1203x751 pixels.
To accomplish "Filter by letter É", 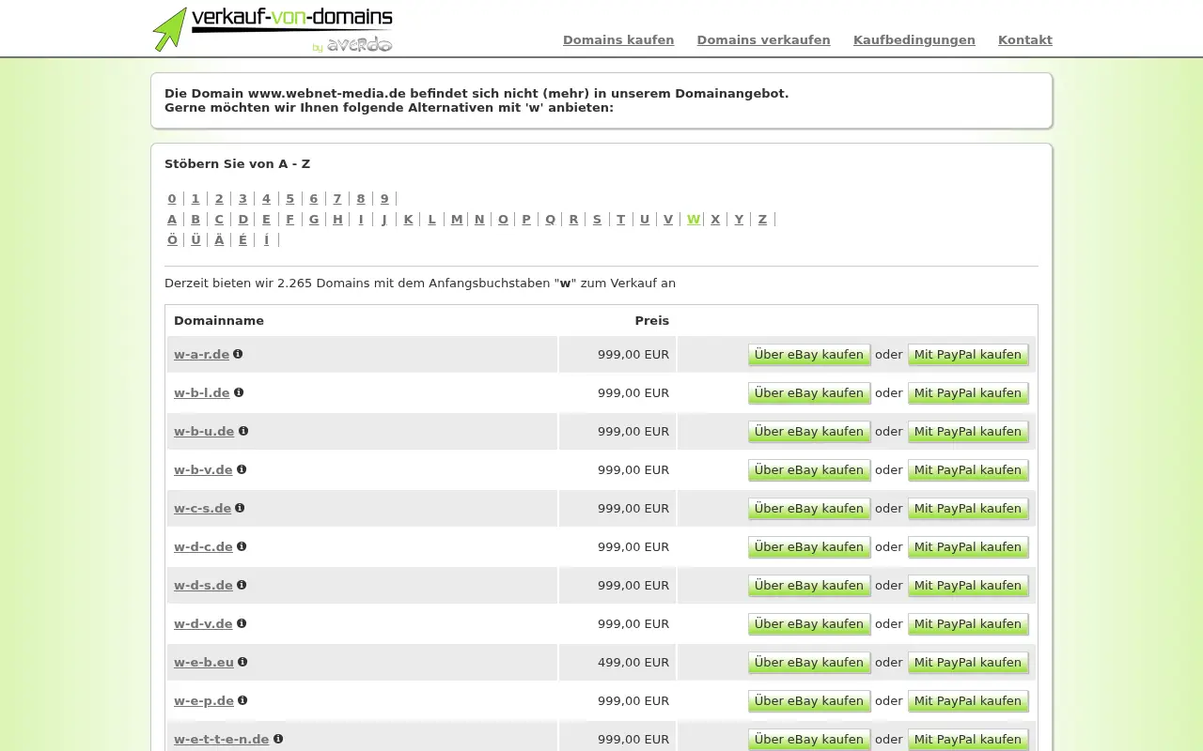I will (x=242, y=239).
